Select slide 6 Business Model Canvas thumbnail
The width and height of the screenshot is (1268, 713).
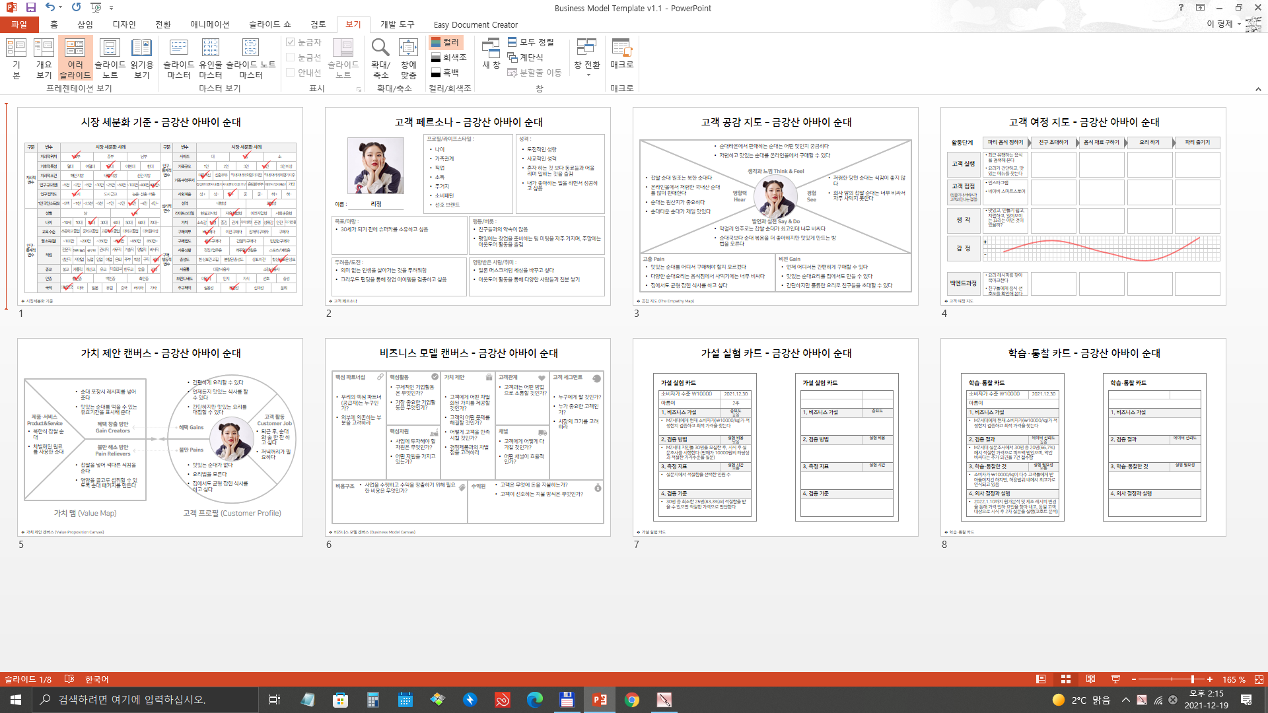pyautogui.click(x=468, y=438)
